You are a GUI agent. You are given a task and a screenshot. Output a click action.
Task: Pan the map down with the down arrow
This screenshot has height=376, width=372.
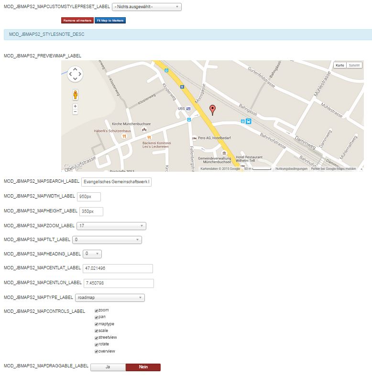75,78
